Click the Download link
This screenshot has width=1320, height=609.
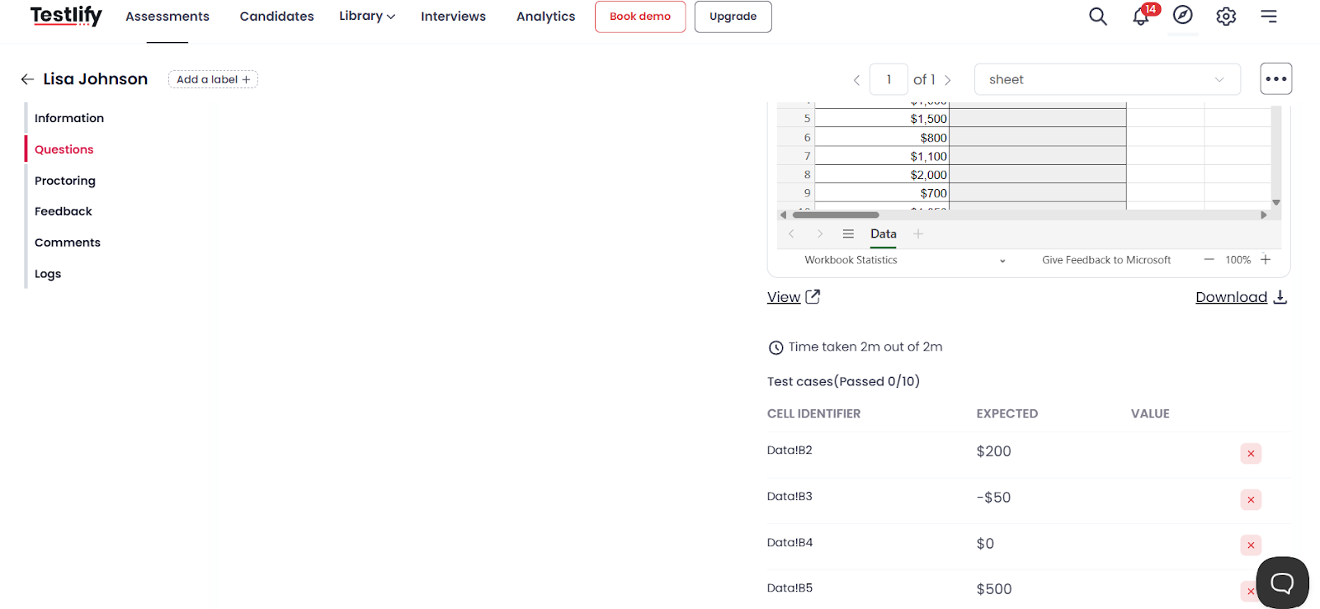[1241, 297]
